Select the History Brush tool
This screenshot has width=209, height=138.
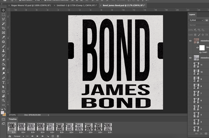click(3, 55)
